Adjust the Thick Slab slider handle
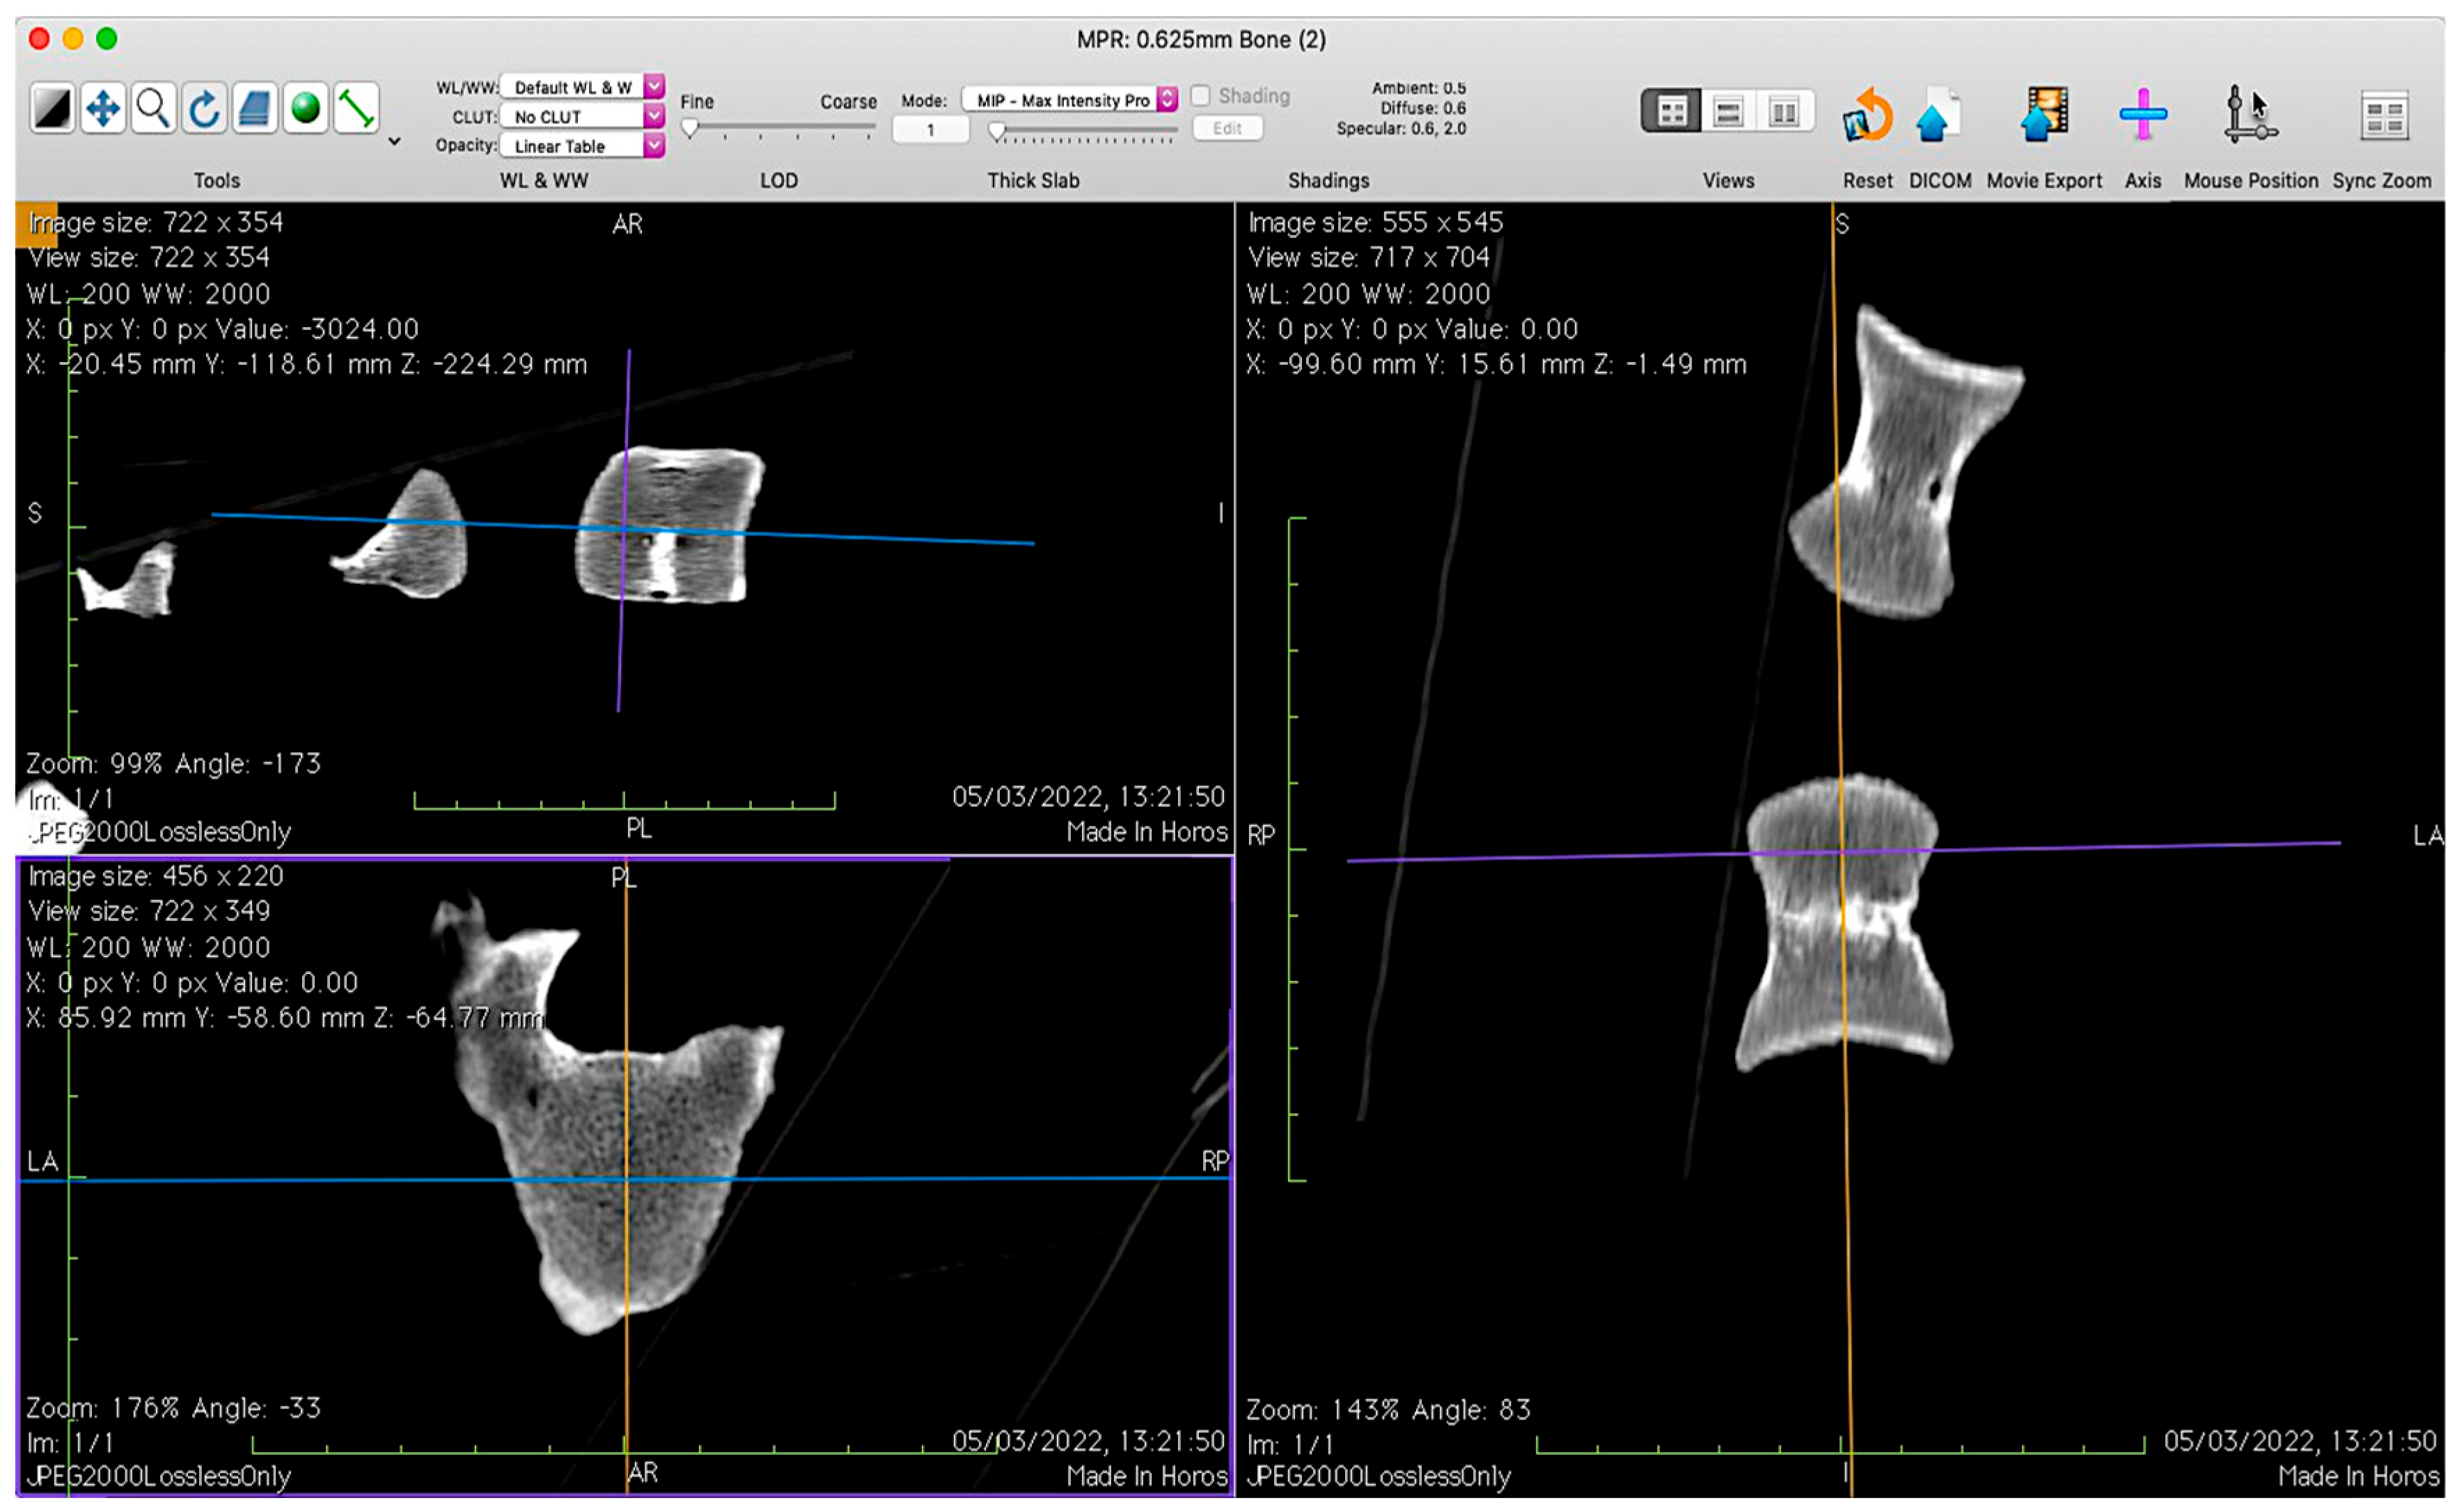 tap(997, 131)
